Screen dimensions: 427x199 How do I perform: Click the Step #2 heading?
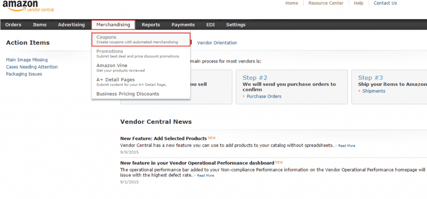tap(255, 78)
